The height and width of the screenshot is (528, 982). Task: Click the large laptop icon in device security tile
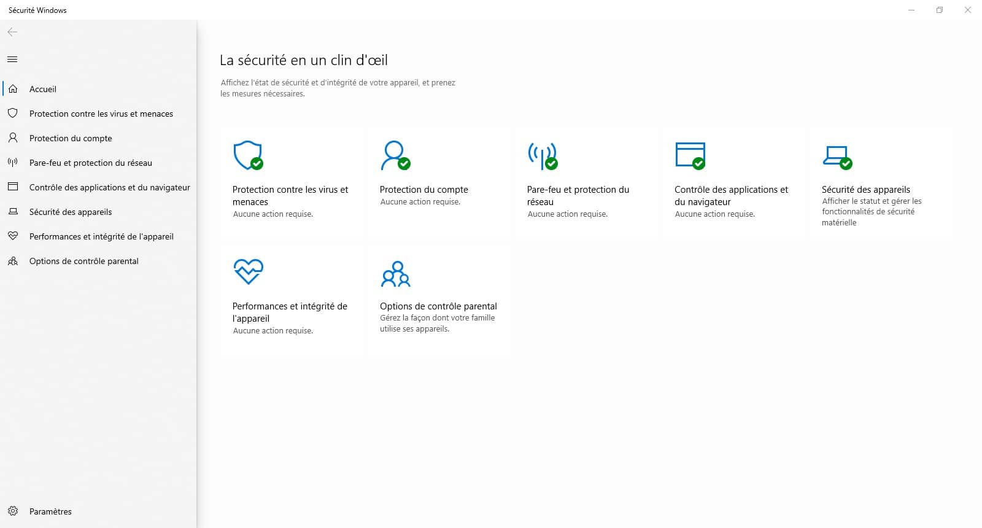click(837, 158)
